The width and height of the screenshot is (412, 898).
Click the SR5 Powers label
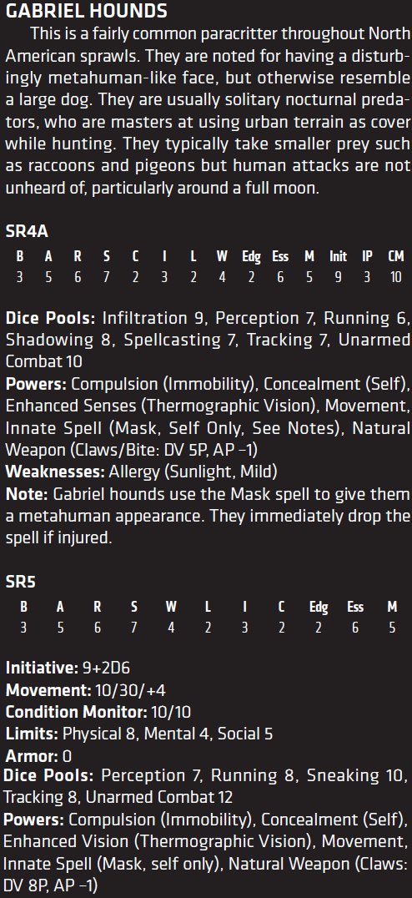[33, 820]
